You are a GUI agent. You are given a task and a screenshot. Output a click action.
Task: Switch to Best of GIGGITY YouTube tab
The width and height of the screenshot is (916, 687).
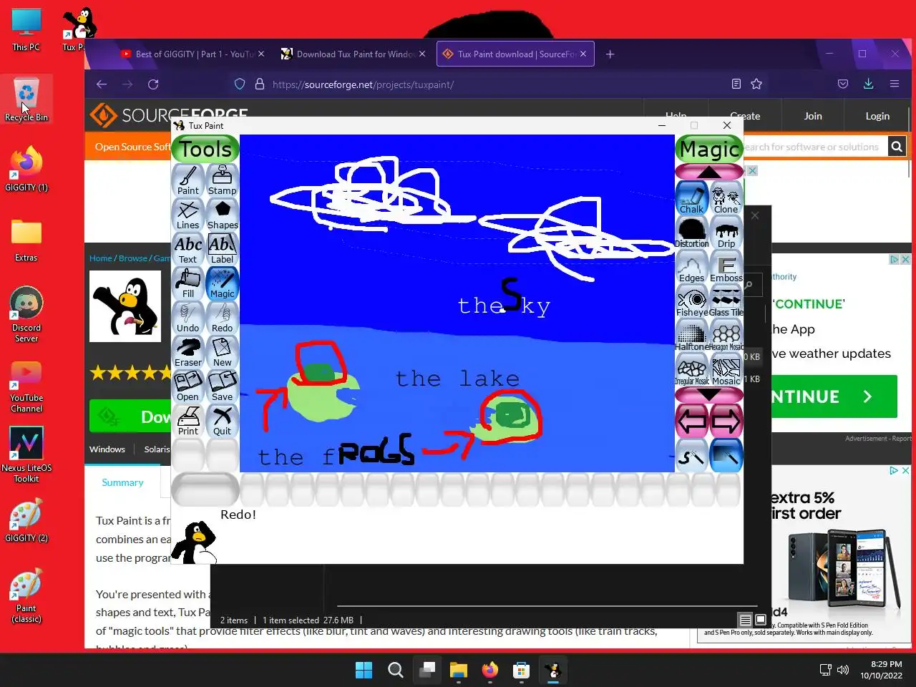click(193, 54)
